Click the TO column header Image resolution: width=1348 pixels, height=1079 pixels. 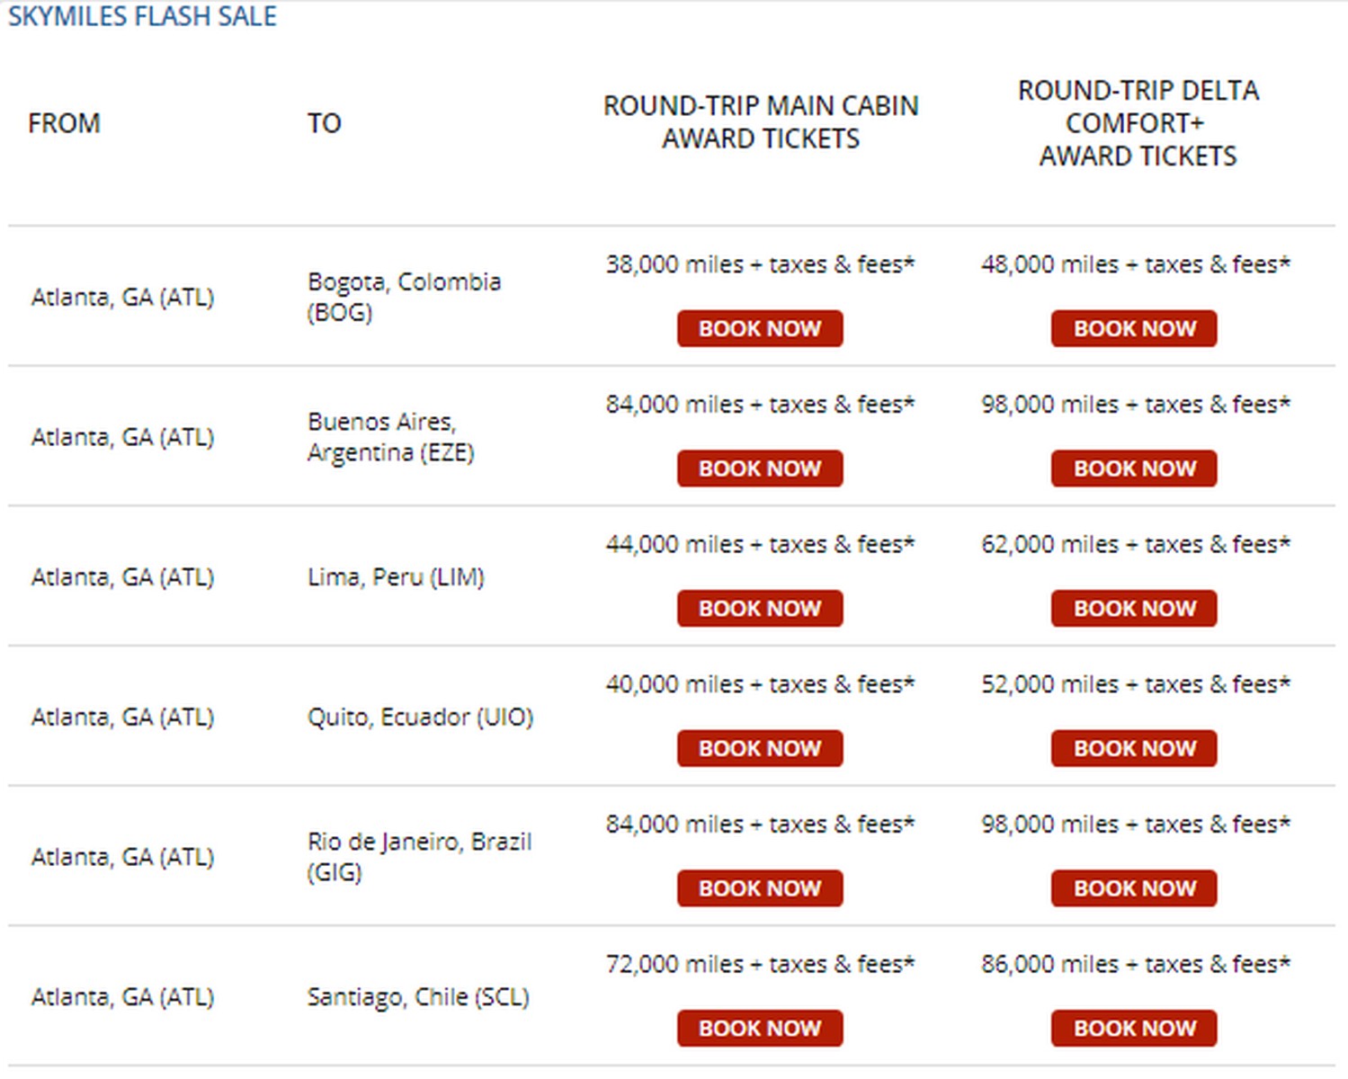click(x=325, y=123)
